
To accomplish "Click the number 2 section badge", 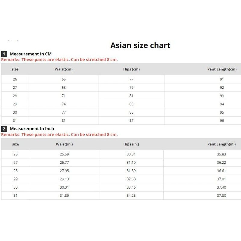I will click(4, 129).
